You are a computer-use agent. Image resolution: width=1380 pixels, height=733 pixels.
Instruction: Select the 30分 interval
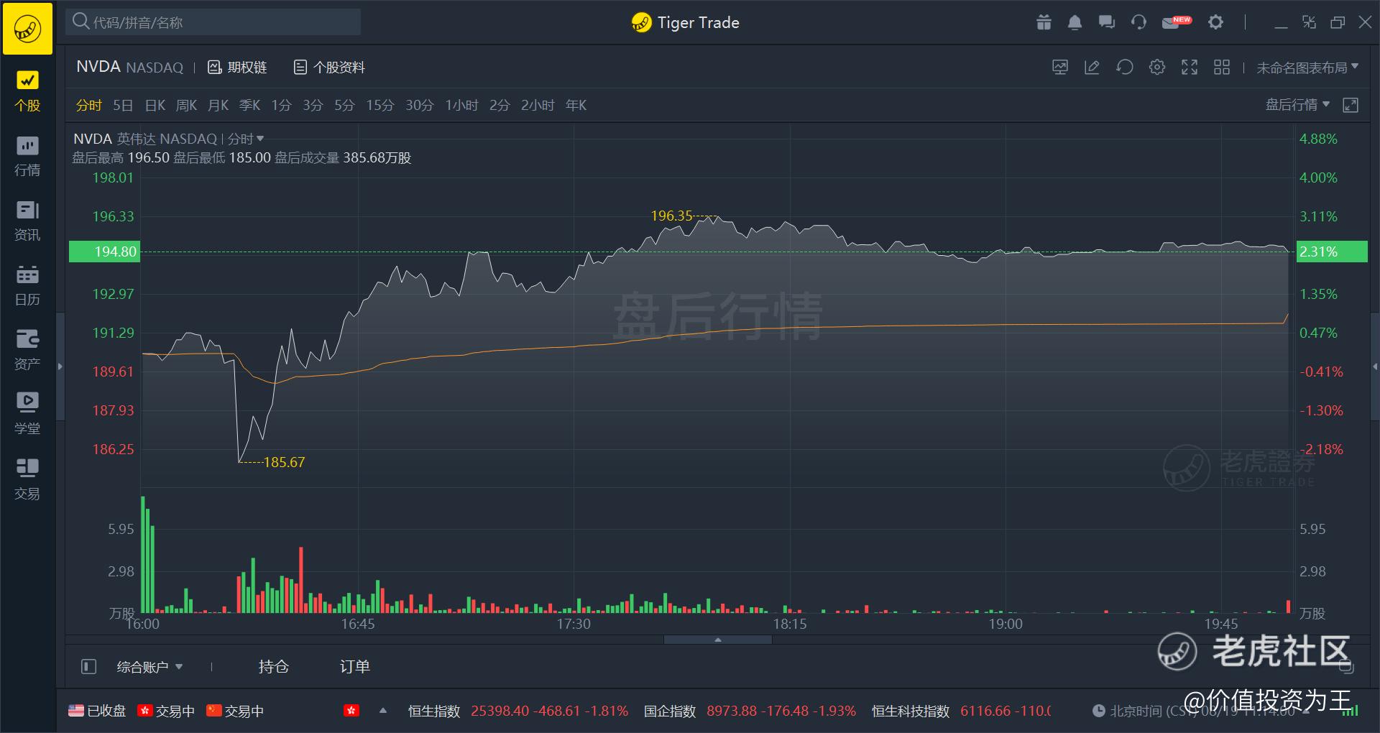pyautogui.click(x=420, y=105)
